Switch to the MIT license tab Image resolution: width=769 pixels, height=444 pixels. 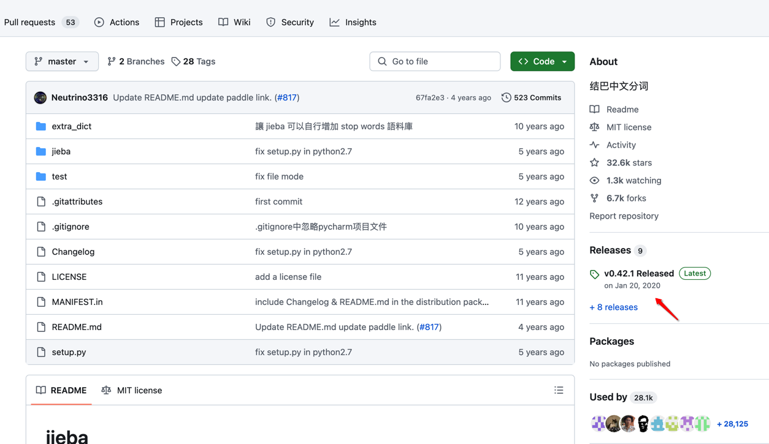[132, 390]
